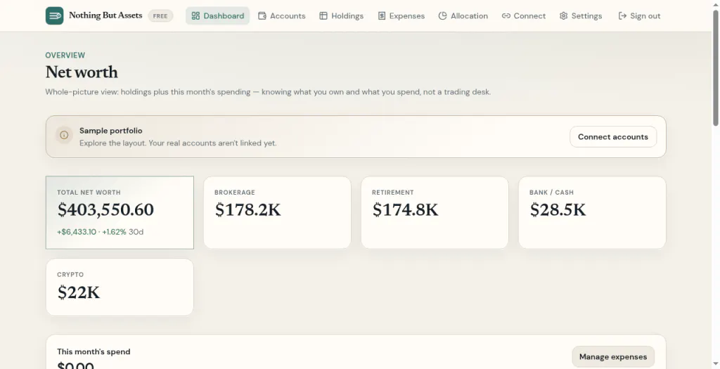Image resolution: width=720 pixels, height=369 pixels.
Task: Click the Sign out arrow icon
Action: click(x=622, y=15)
